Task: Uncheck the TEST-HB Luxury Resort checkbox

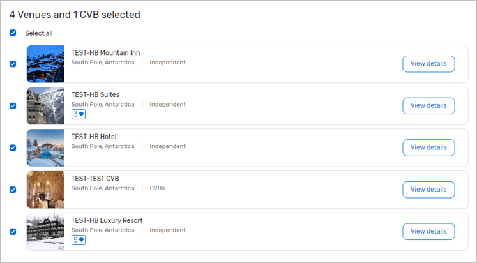Action: [13, 232]
